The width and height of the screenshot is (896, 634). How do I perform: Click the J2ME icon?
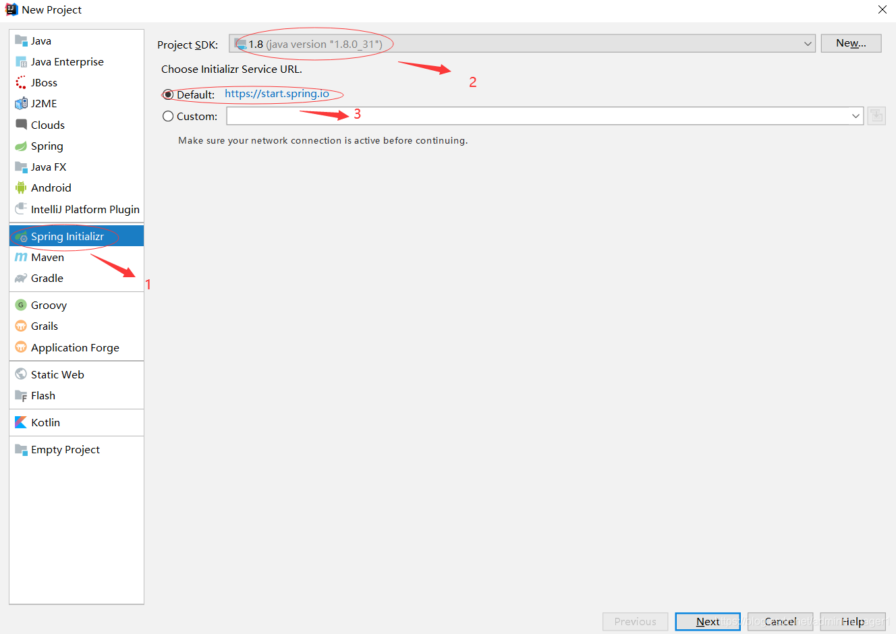coord(21,103)
